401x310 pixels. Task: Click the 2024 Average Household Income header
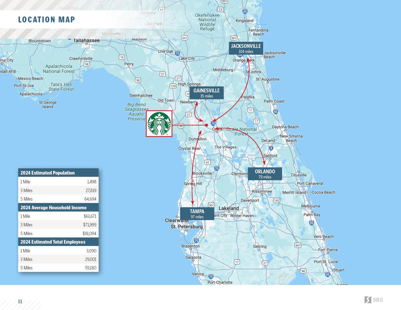point(58,207)
